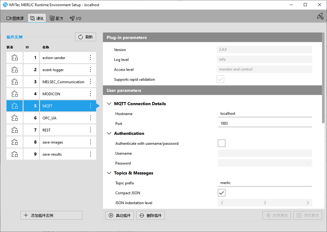
Task: Increase JSON indentation level with right arrow
Action: pyautogui.click(x=307, y=203)
